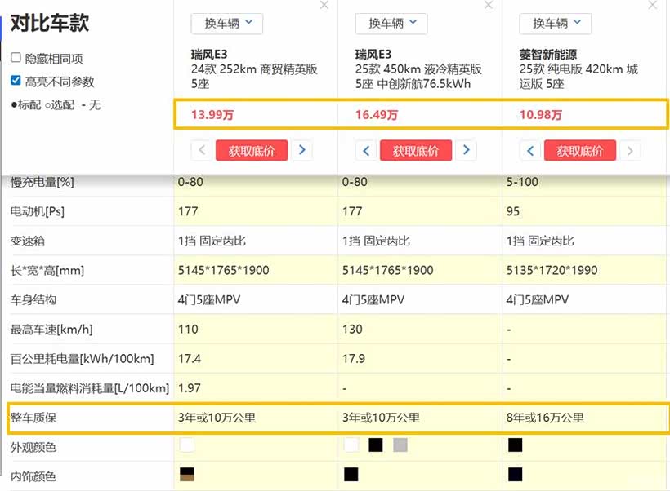Move 瑞风E3 25款 column left with arrow
The image size is (670, 491).
366,150
